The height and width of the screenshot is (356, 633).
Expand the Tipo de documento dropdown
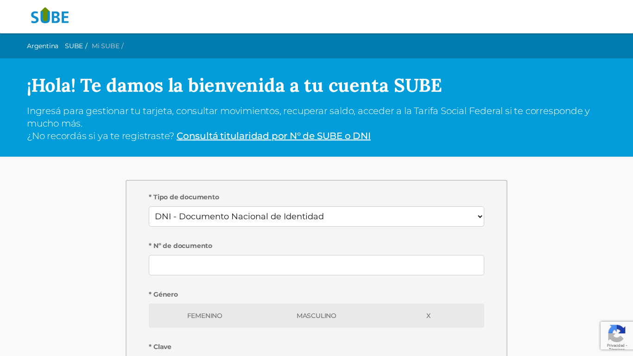(316, 216)
